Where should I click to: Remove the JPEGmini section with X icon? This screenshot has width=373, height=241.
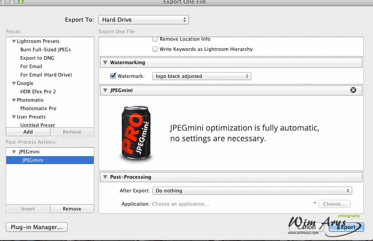pyautogui.click(x=353, y=90)
